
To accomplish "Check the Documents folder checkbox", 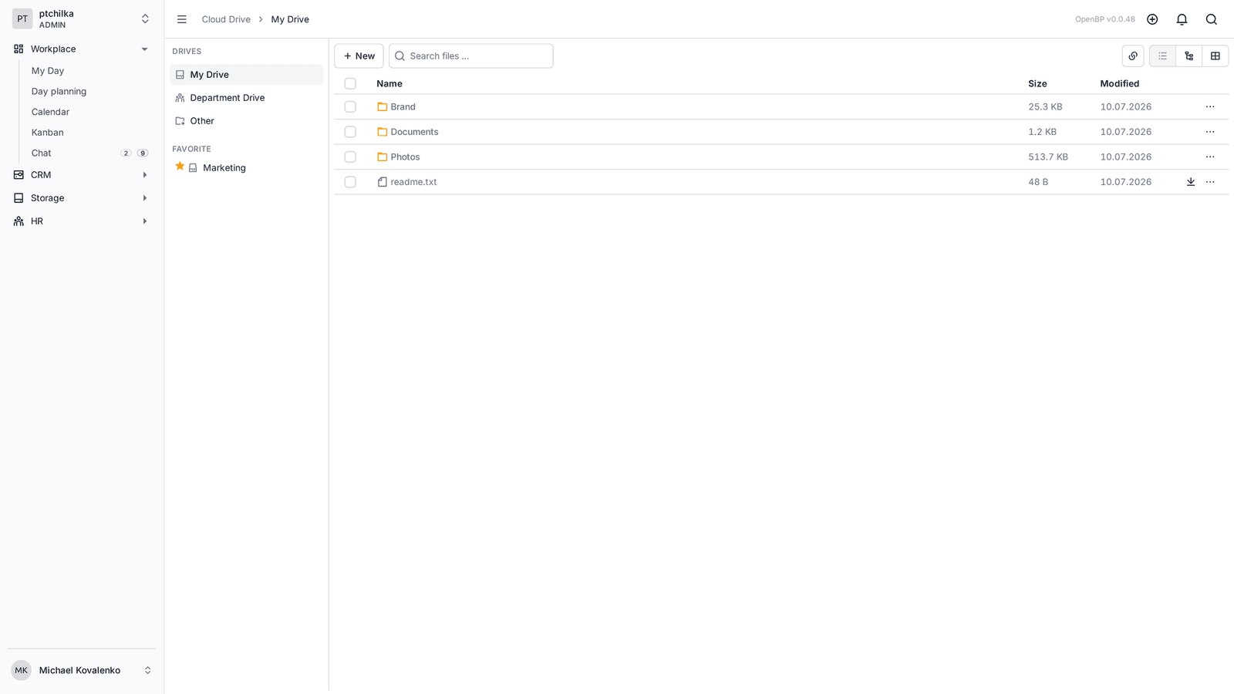I will coord(350,132).
